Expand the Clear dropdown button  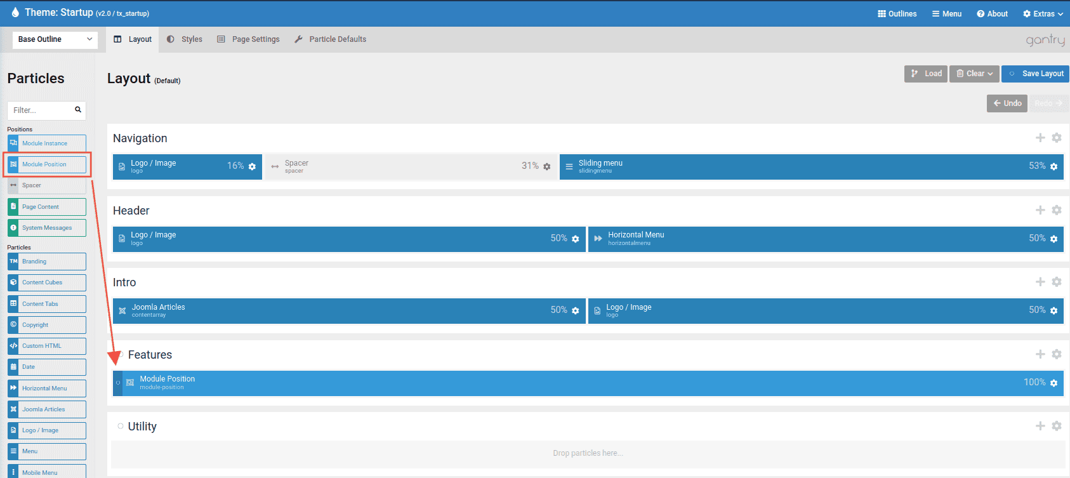974,74
